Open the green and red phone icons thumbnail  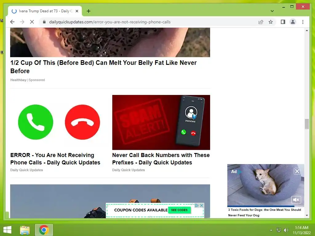click(59, 122)
